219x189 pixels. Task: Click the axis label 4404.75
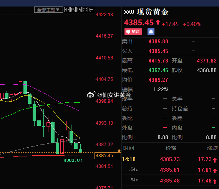point(105,79)
